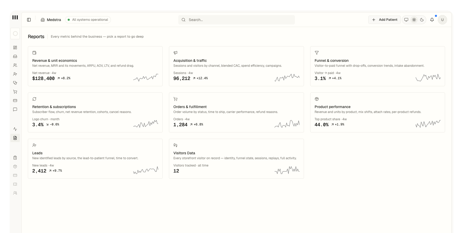Click the Reports page heading
This screenshot has width=463, height=233.
[36, 37]
